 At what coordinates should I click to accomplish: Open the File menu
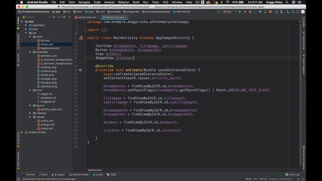(54, 2)
